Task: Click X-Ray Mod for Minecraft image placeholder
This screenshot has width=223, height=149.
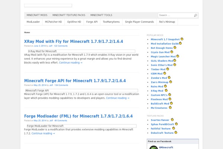Action: pyautogui.click(x=82, y=51)
